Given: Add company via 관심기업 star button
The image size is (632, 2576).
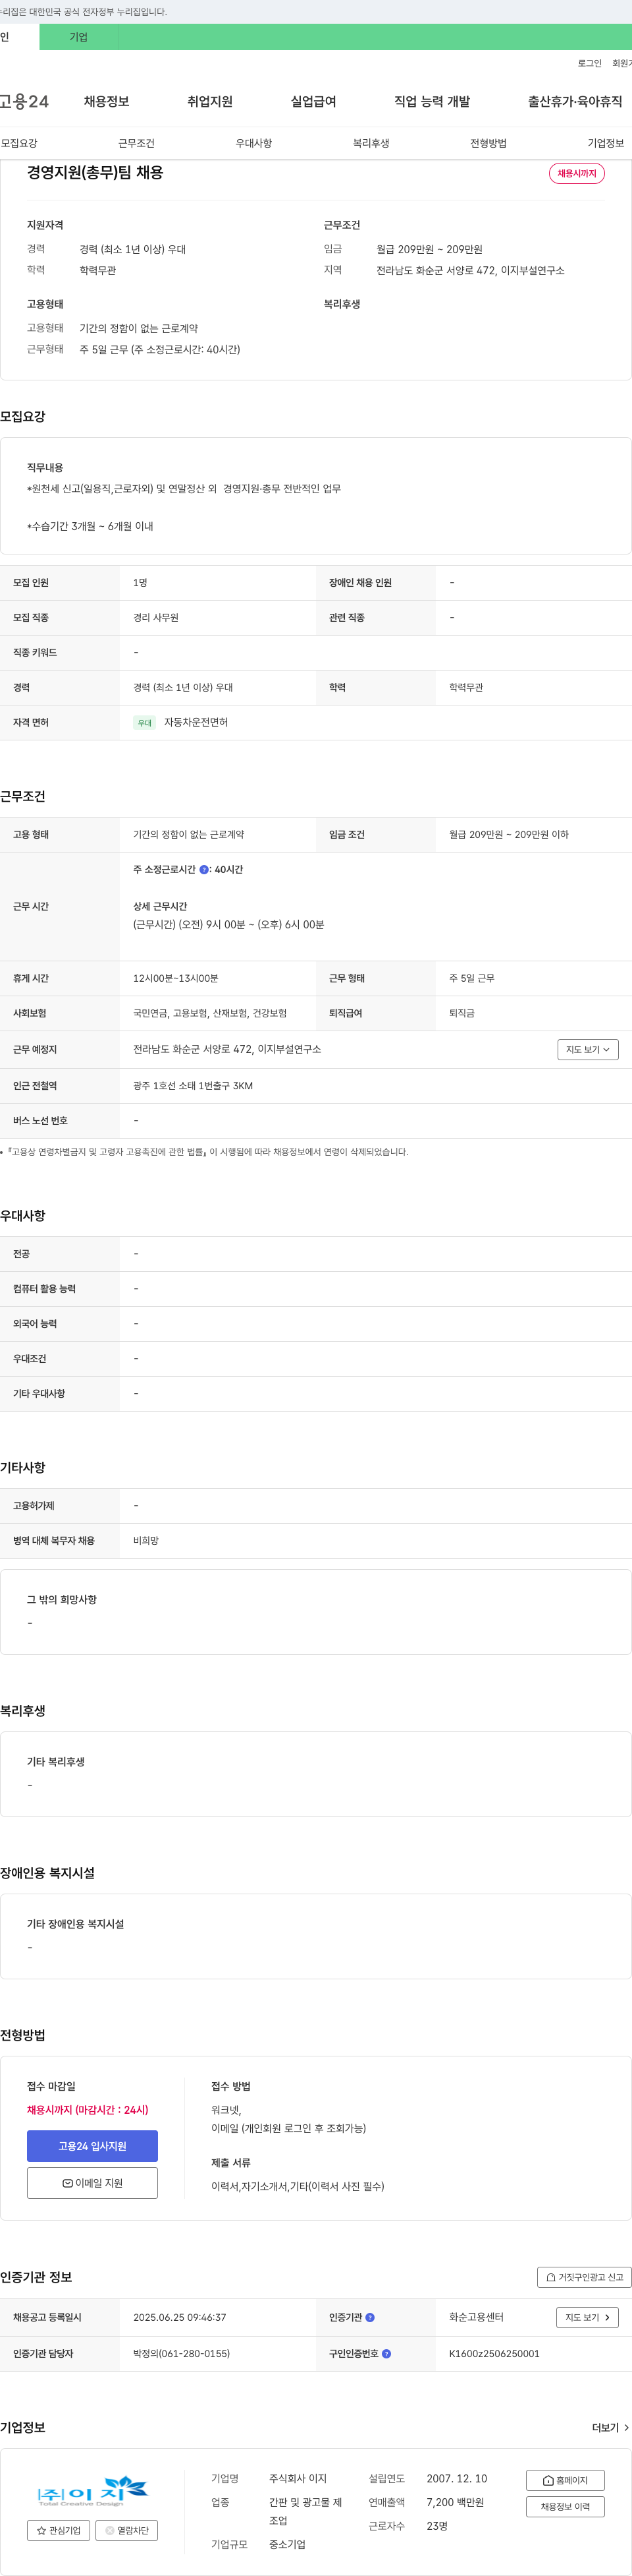Looking at the screenshot, I should 59,2530.
